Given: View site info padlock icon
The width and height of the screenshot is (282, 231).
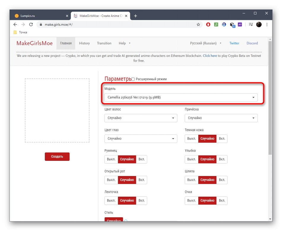Looking at the screenshot, I should [x=41, y=25].
